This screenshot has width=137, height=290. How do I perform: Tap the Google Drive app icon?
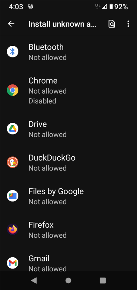click(13, 129)
